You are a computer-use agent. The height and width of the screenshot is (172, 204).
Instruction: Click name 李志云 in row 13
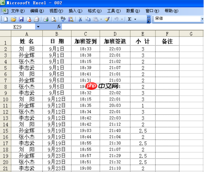tap(27, 118)
